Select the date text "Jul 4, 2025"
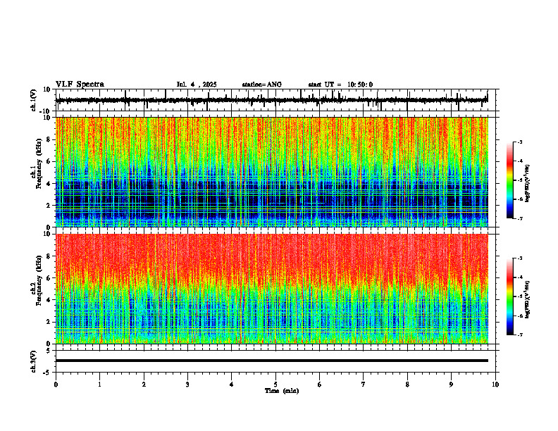 tap(197, 85)
